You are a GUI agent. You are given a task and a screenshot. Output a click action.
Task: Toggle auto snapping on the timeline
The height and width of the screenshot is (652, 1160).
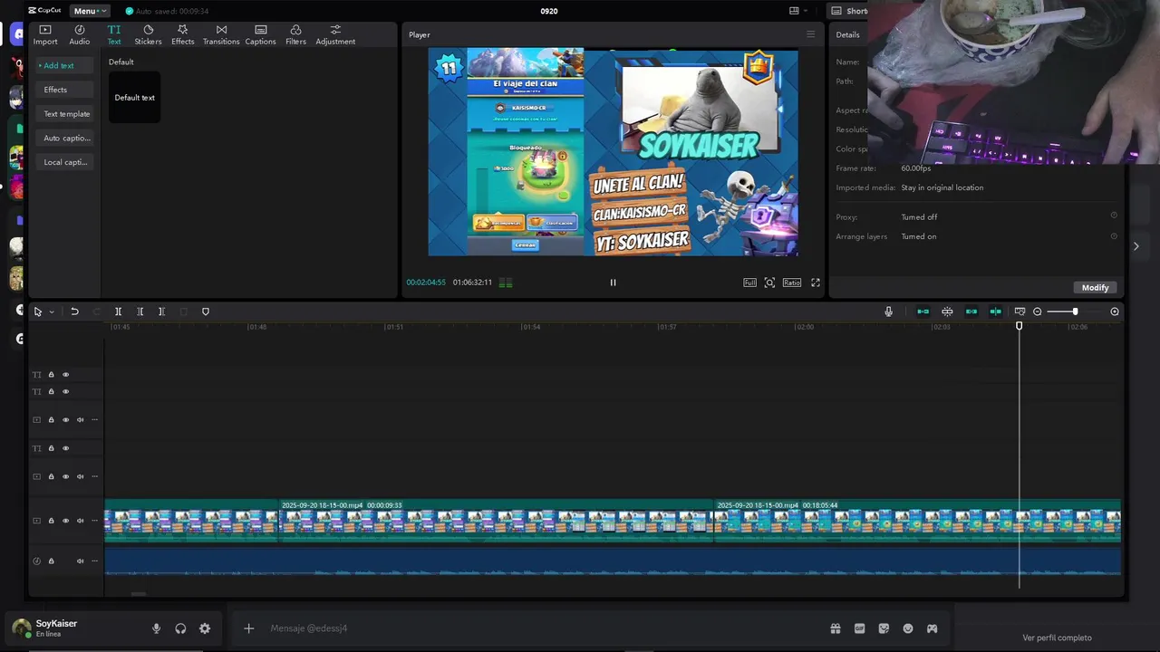coord(947,312)
